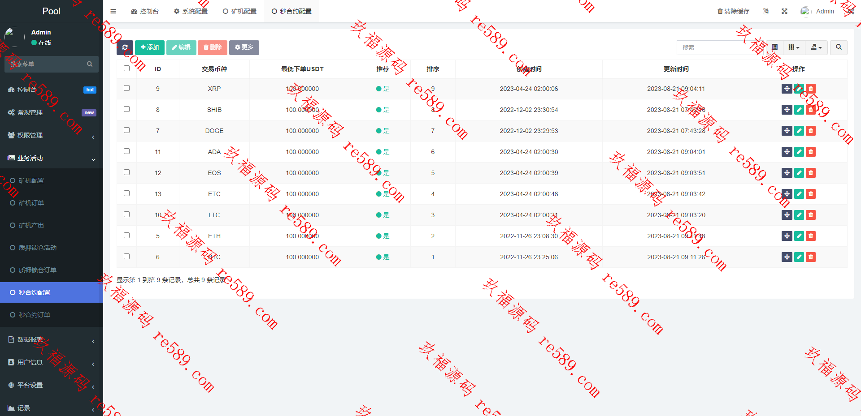
Task: Toggle the 推荐 status for BTC row
Action: click(383, 257)
